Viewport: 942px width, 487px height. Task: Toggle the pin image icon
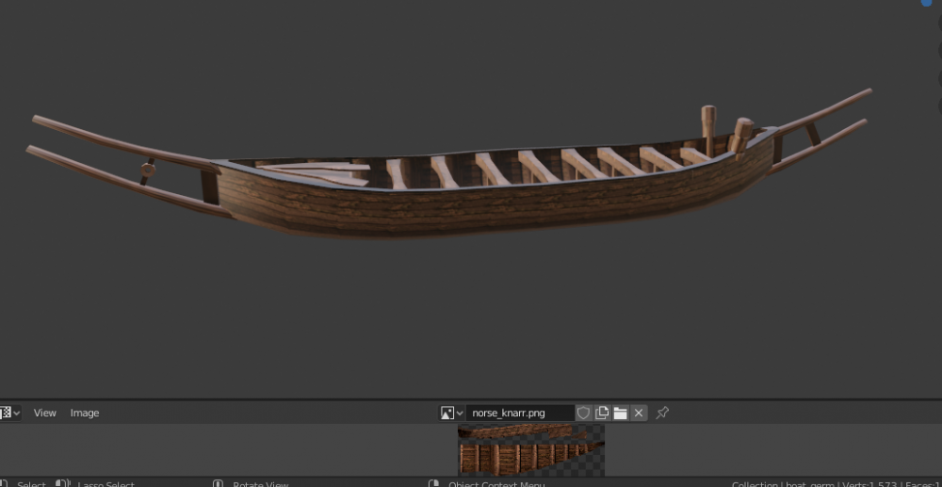click(x=662, y=413)
